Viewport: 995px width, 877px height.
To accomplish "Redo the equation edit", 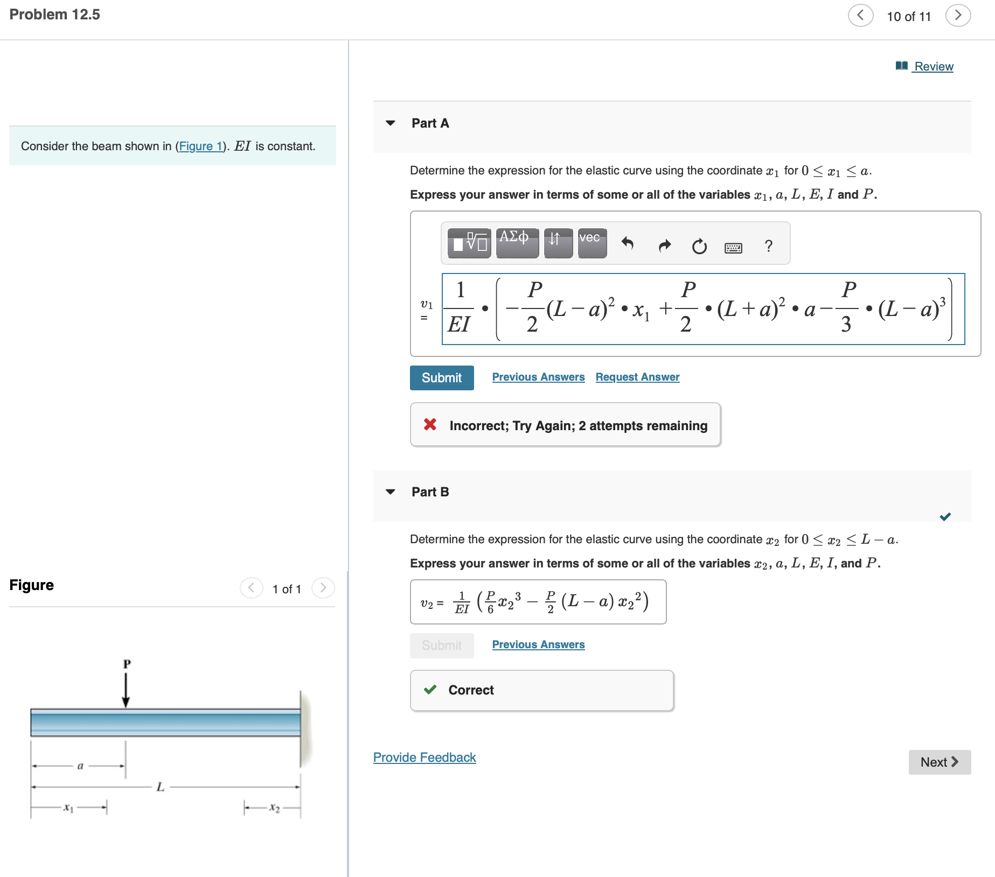I will pos(664,245).
